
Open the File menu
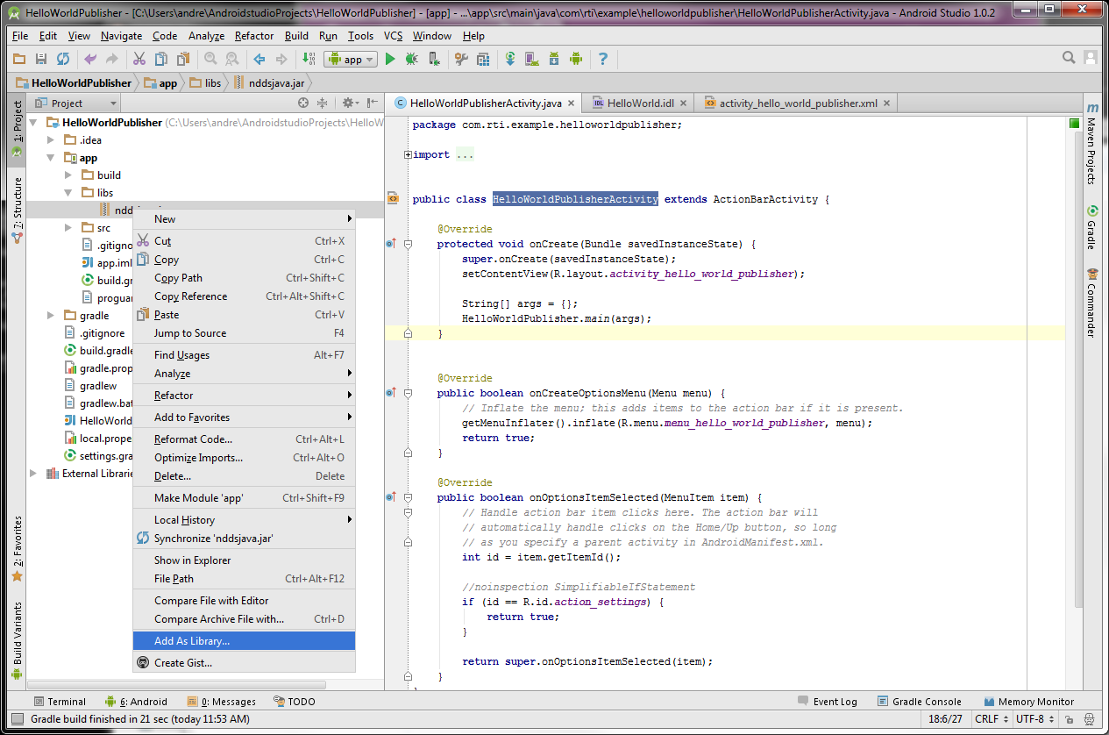click(20, 36)
